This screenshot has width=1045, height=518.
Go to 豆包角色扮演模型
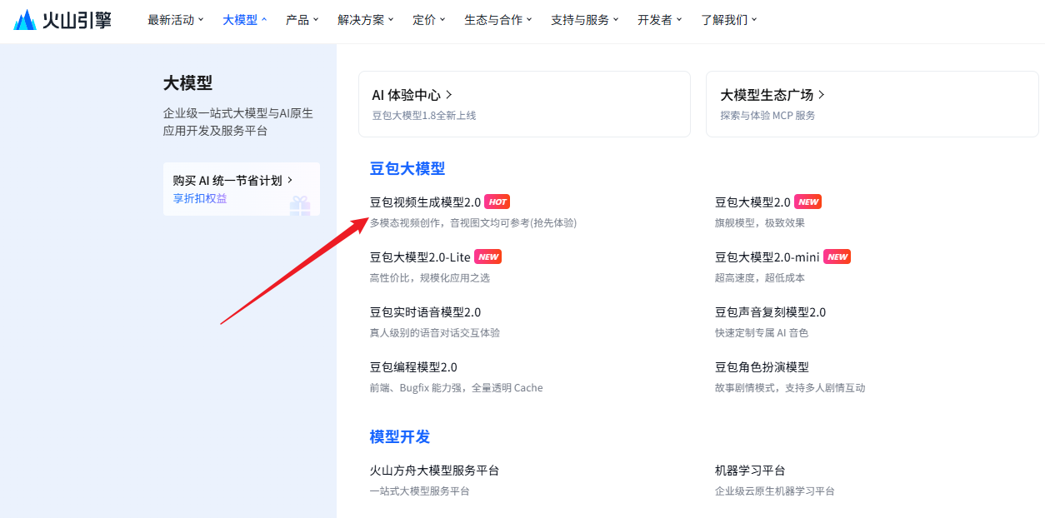click(762, 367)
